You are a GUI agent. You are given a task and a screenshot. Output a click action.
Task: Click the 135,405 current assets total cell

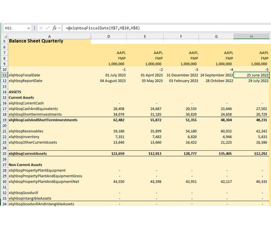(216, 154)
